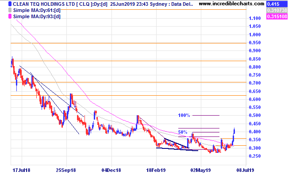Click the 0.250 price axis label

point(254,156)
